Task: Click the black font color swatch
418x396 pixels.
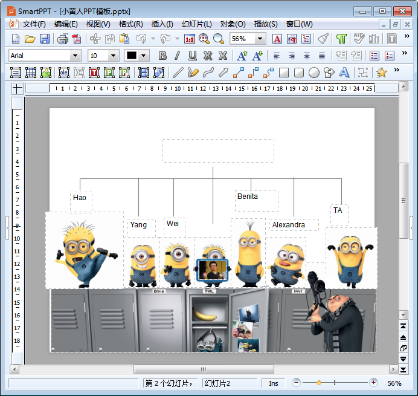Action: (x=132, y=56)
